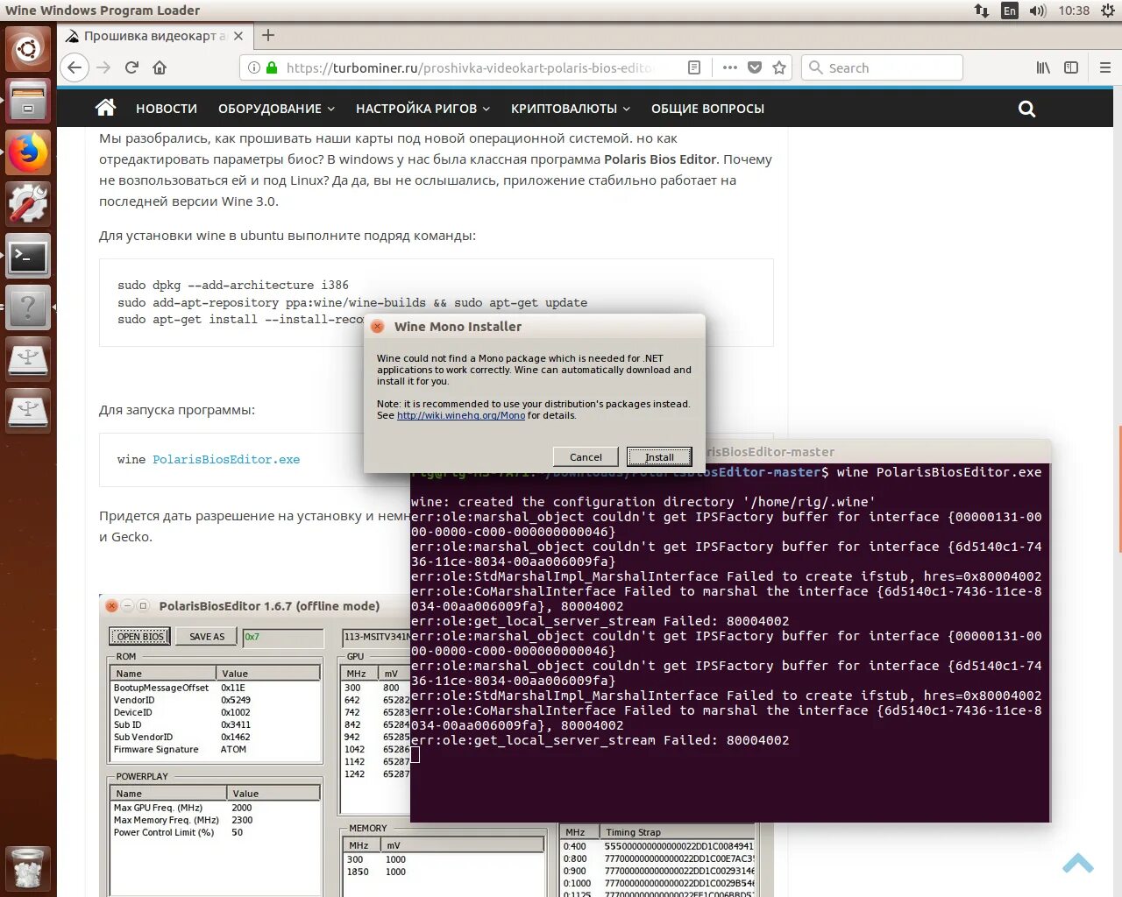Click Cancel in Wine Mono Installer
1122x897 pixels.
pos(586,456)
